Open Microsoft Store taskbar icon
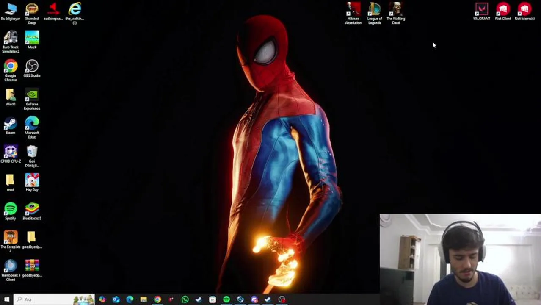The width and height of the screenshot is (541, 305). click(x=213, y=299)
